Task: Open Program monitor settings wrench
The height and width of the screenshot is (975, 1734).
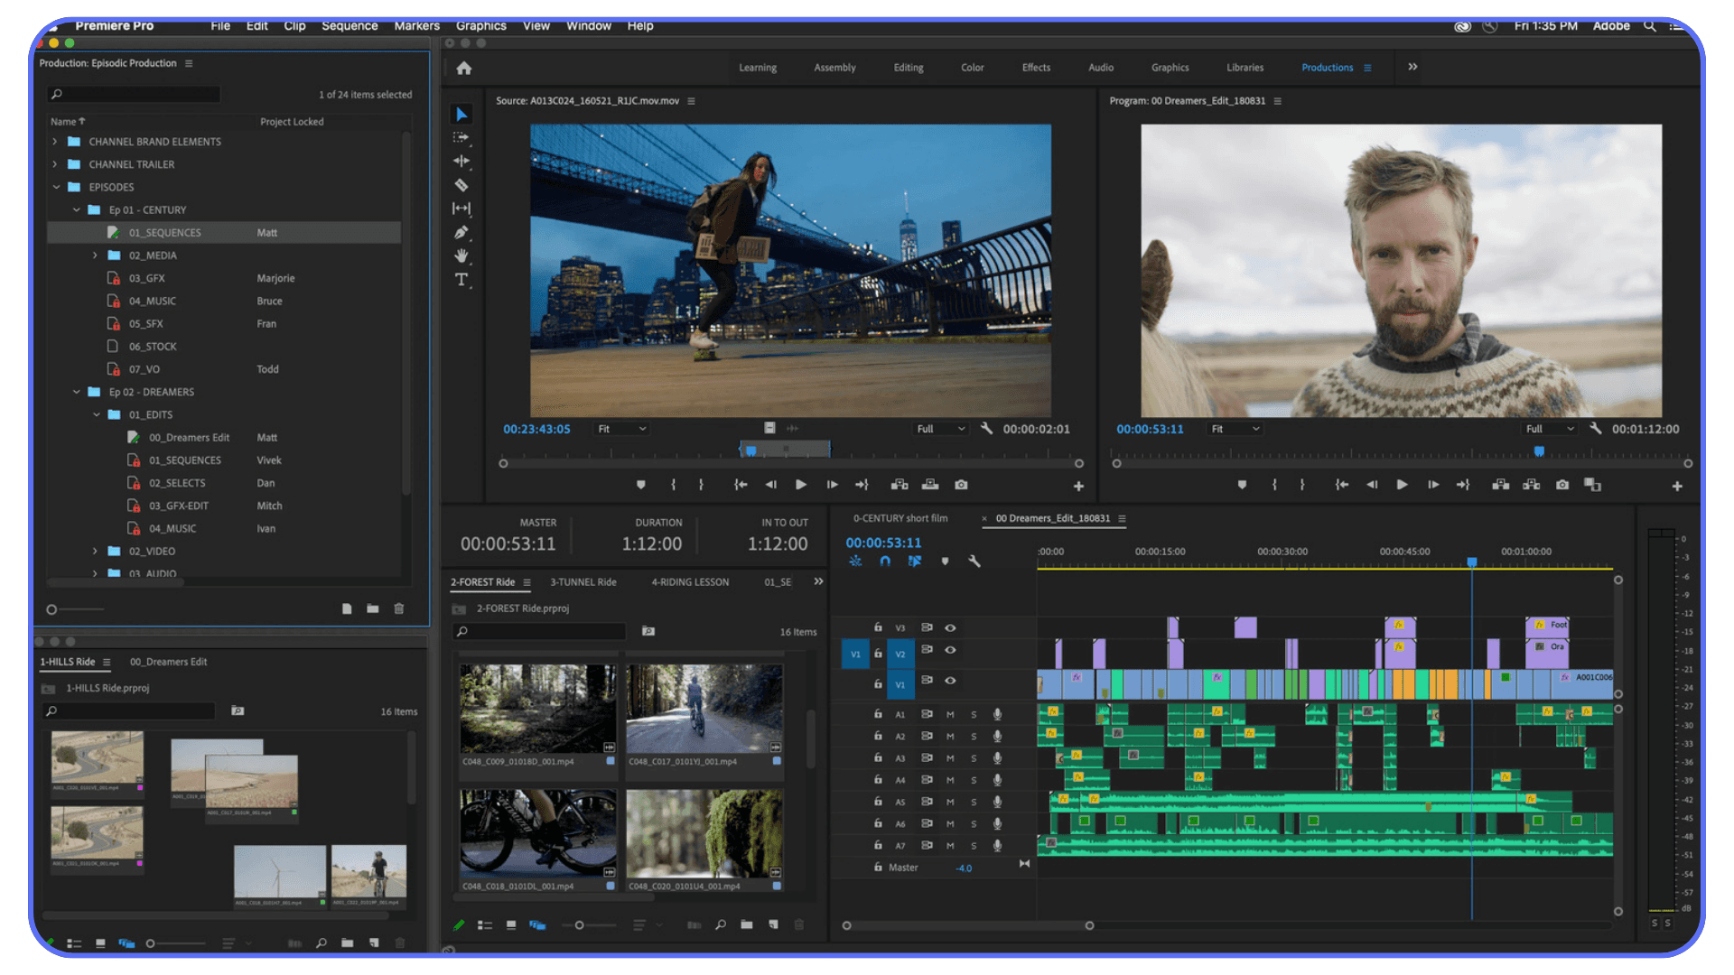Action: click(x=1596, y=429)
